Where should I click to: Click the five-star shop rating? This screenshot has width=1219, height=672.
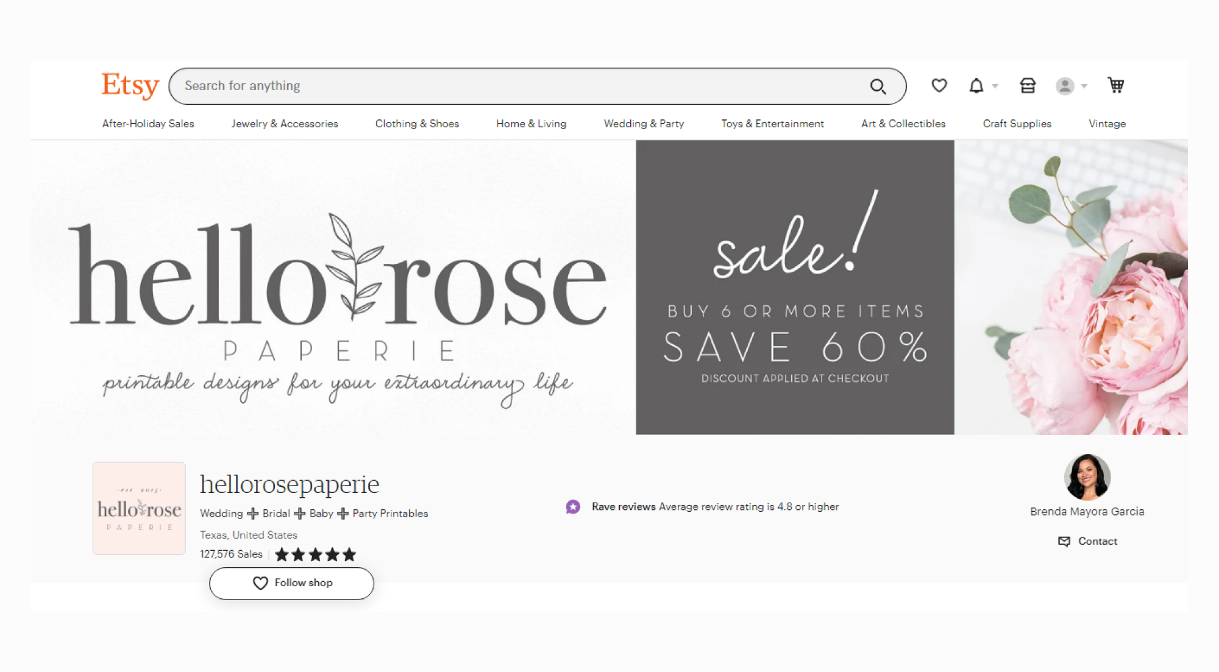pos(315,554)
